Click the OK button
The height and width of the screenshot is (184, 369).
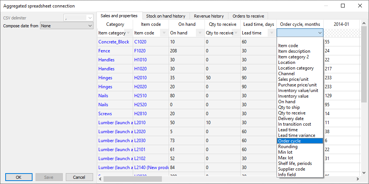tap(19, 177)
